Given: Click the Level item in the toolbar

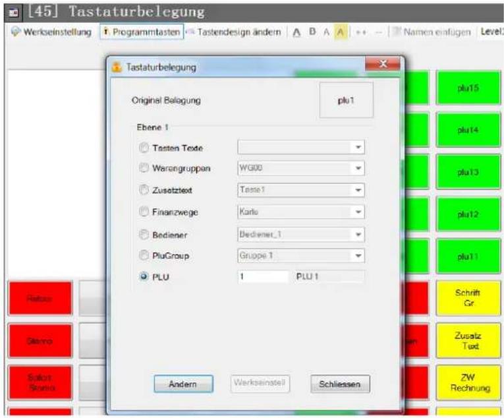Looking at the screenshot, I should point(491,32).
